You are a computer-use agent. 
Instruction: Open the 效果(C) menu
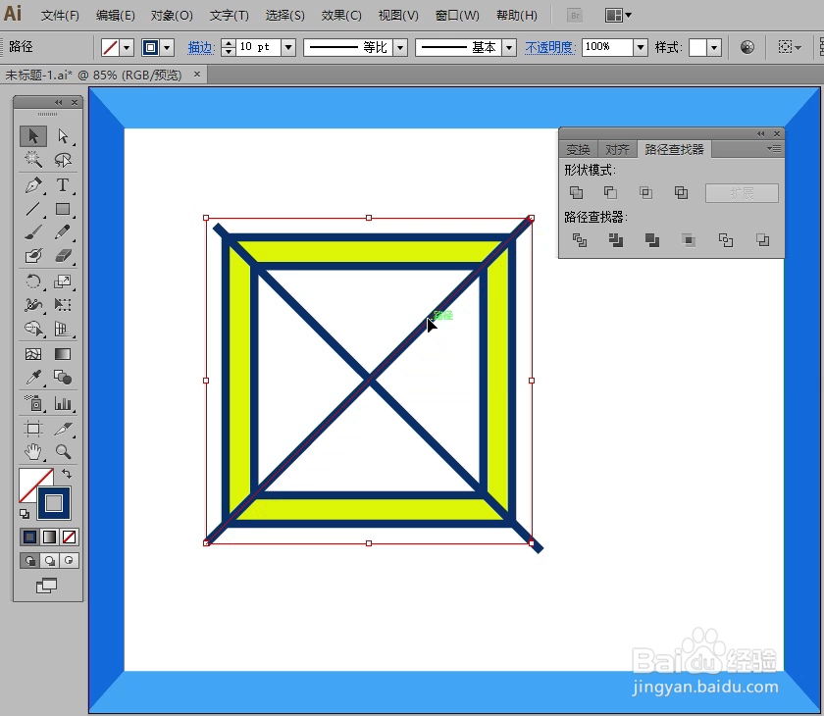[x=341, y=16]
